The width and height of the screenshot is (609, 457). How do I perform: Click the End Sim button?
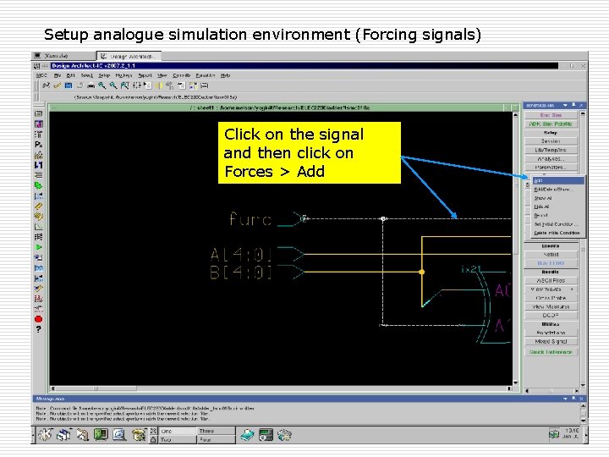[x=551, y=115]
